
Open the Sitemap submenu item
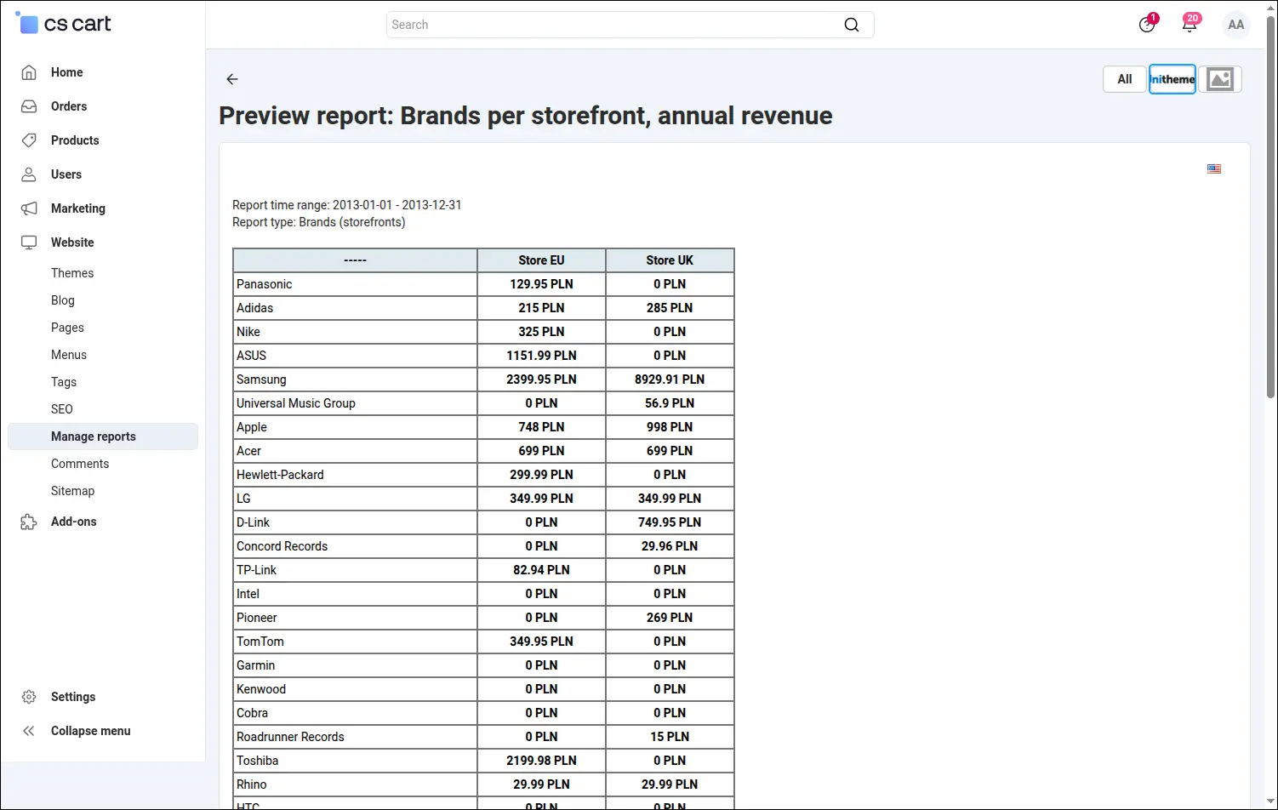[73, 491]
